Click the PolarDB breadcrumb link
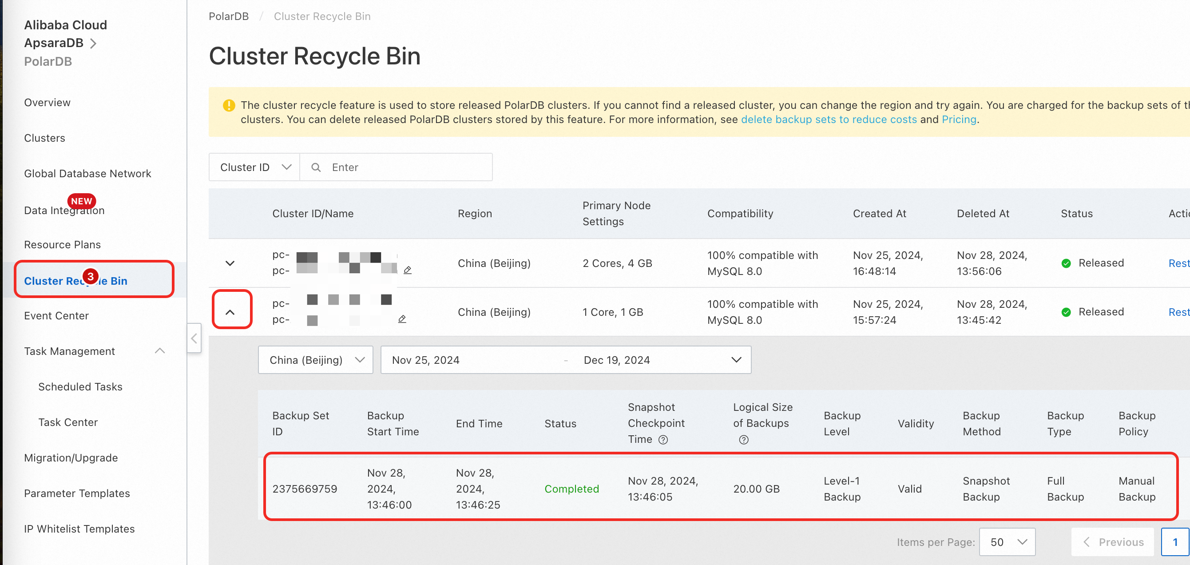Viewport: 1190px width, 565px height. tap(229, 16)
